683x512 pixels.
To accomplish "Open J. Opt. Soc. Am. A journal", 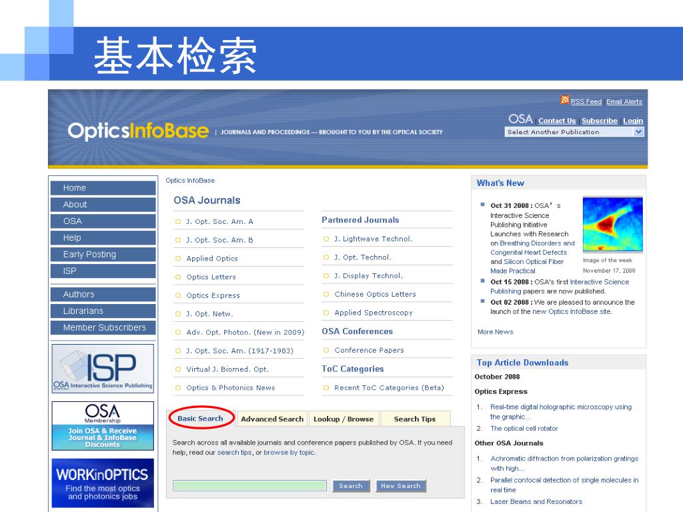I will 219,221.
